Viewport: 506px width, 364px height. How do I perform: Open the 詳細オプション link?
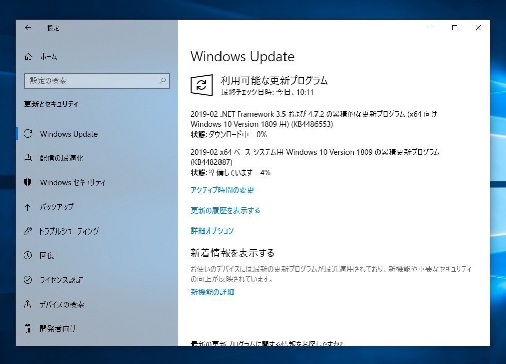pos(212,230)
